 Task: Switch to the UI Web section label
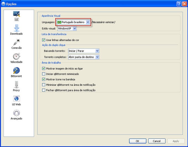(x=16, y=105)
